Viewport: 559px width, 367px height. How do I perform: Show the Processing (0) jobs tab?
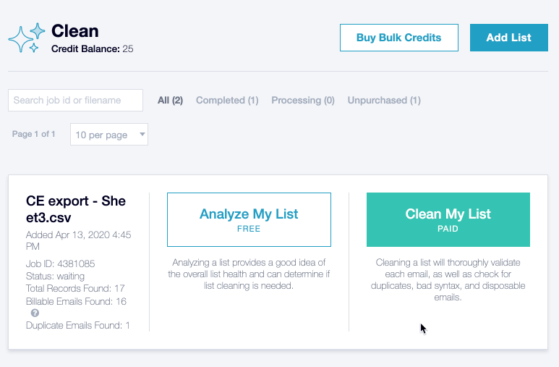click(x=303, y=101)
